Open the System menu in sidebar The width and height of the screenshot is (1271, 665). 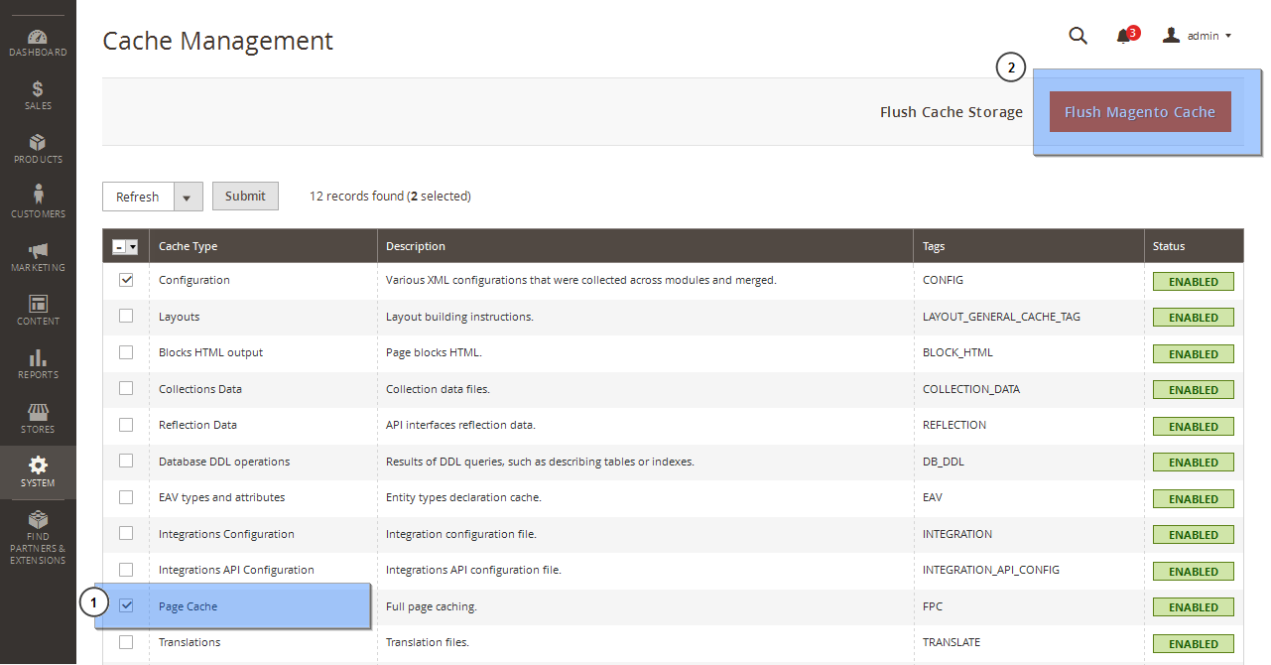tap(38, 471)
